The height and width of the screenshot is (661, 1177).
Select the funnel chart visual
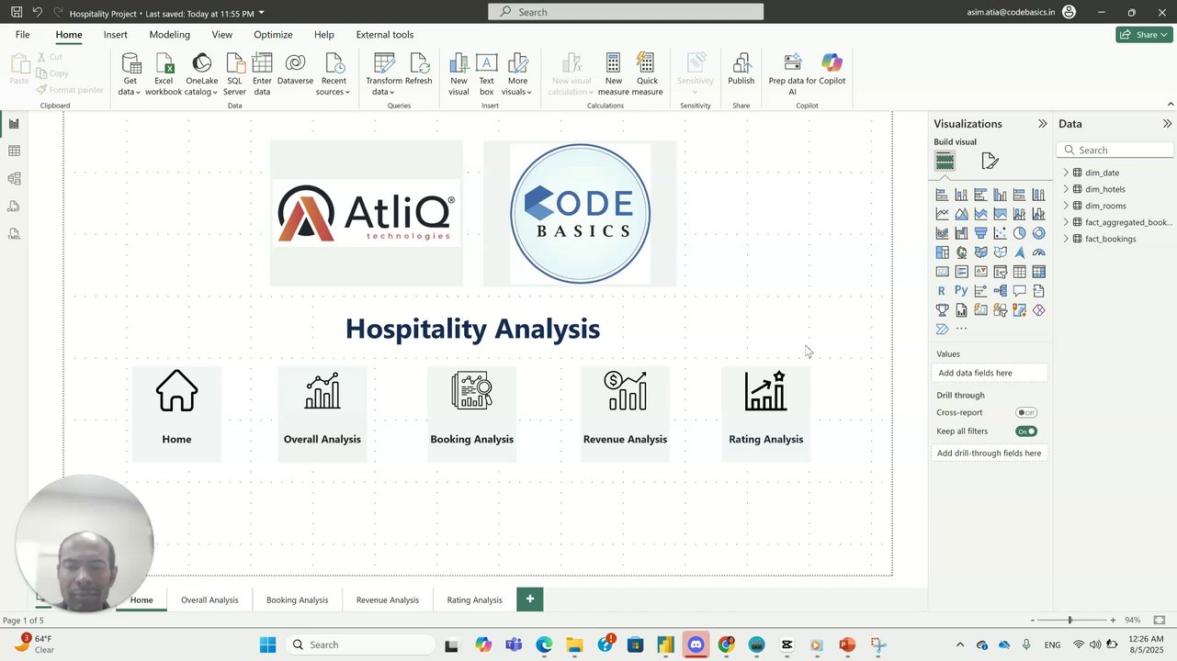tap(980, 233)
